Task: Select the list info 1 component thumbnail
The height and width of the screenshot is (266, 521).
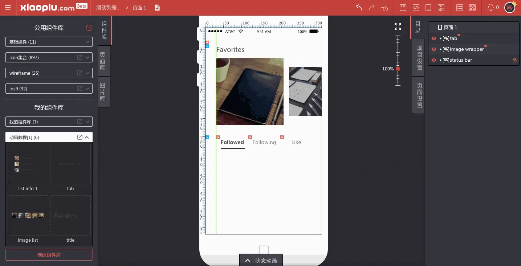Action: tap(28, 164)
